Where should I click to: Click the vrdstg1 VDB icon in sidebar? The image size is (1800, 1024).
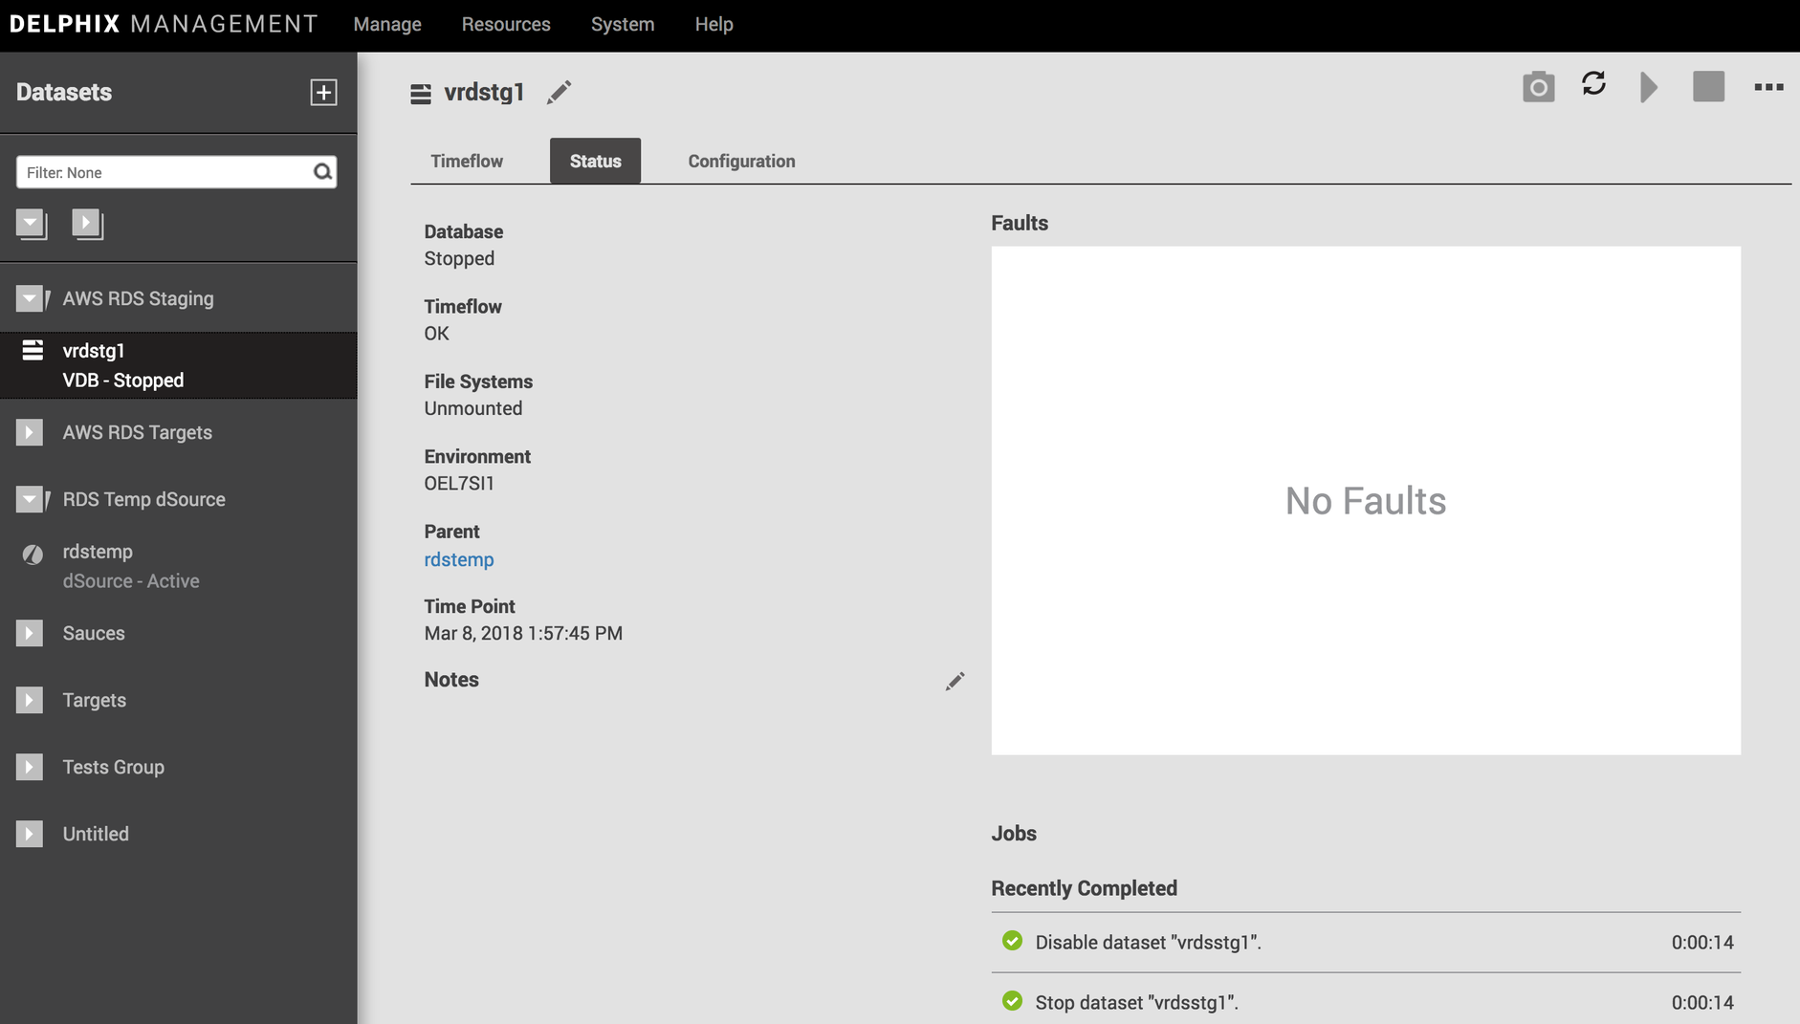(x=33, y=351)
